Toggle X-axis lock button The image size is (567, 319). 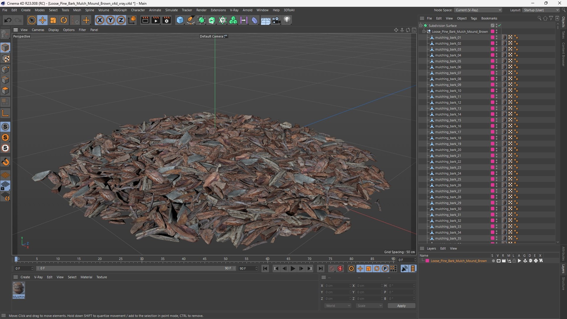coord(100,20)
